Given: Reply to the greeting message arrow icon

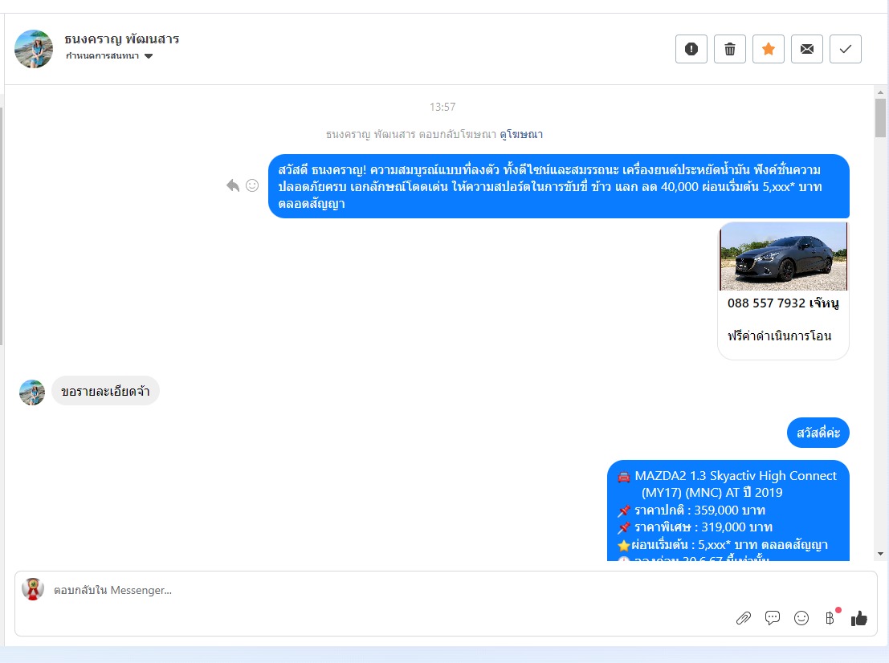Looking at the screenshot, I should [232, 185].
